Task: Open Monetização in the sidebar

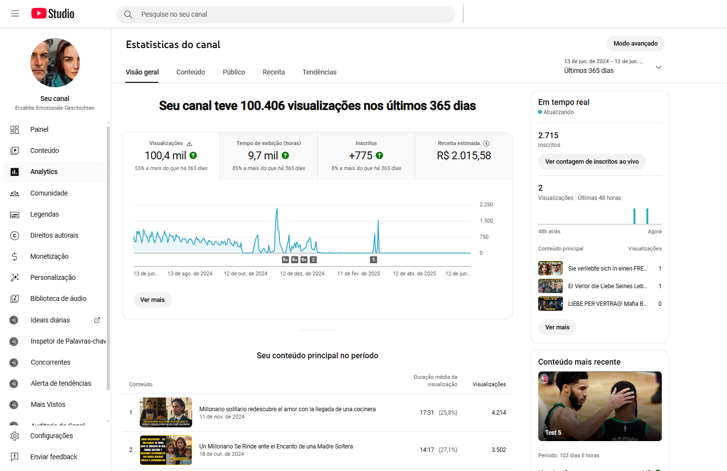Action: tap(55, 256)
